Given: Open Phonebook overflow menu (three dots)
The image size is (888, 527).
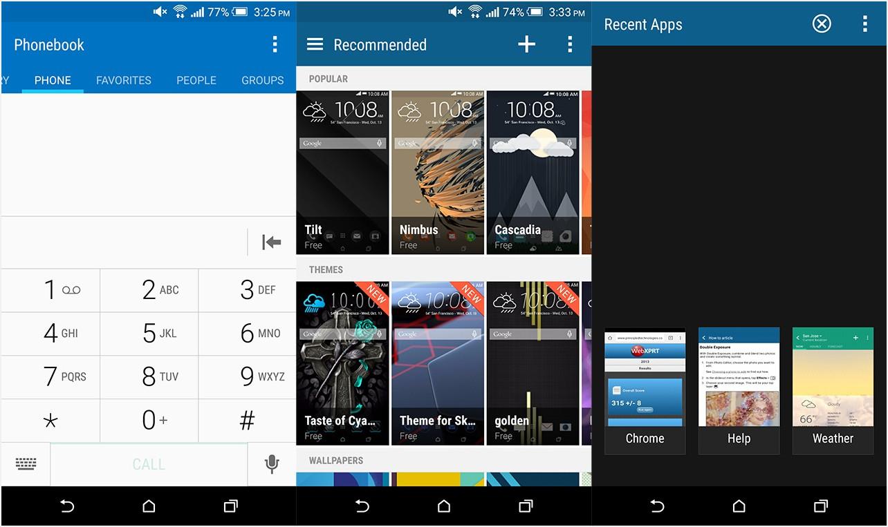Looking at the screenshot, I should coord(275,45).
